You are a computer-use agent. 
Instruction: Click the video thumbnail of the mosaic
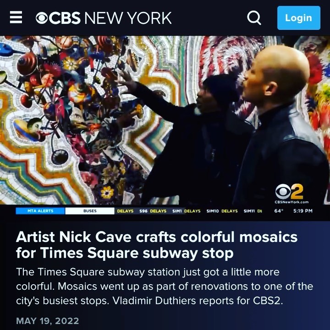pos(165,120)
